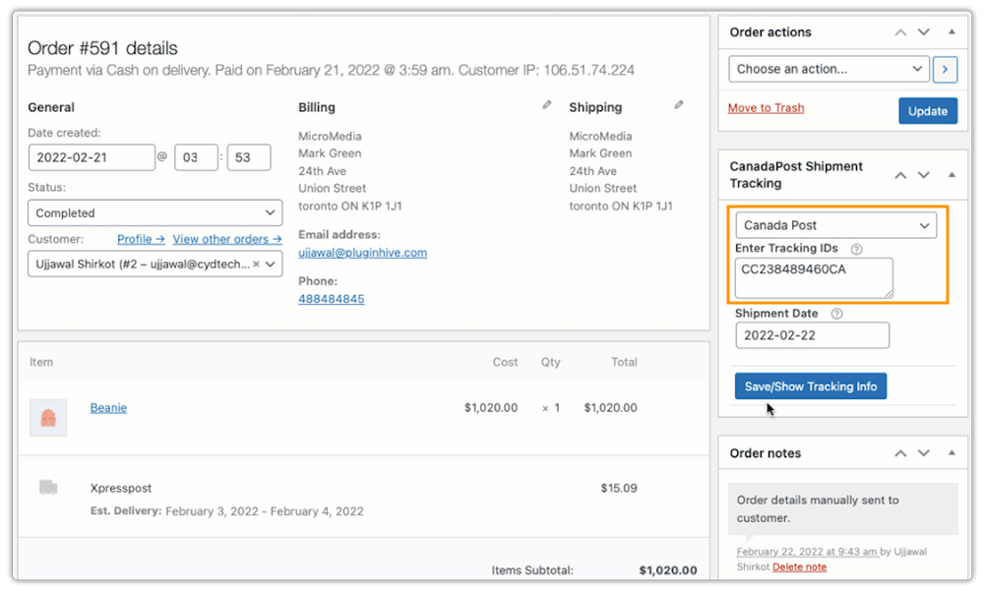
Task: Clear selected customer with the x icon
Action: [256, 264]
